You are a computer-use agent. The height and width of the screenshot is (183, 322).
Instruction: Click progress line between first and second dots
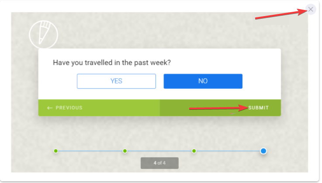pos(90,151)
